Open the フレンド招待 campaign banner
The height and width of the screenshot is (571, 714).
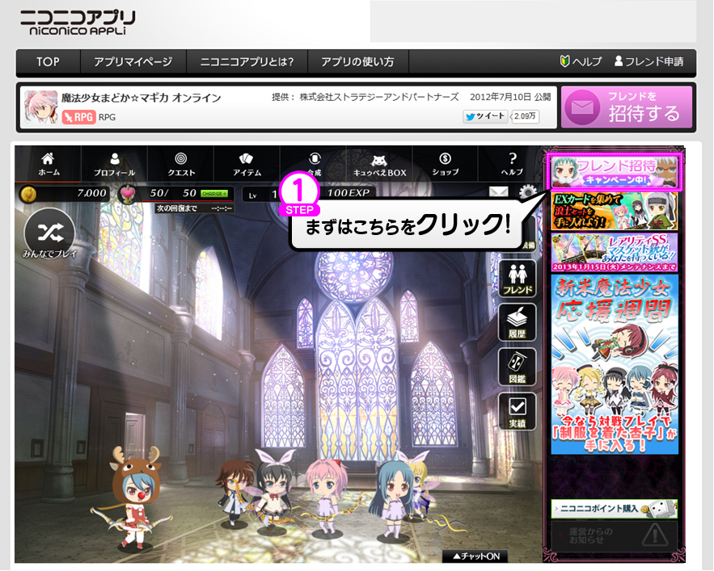click(615, 171)
